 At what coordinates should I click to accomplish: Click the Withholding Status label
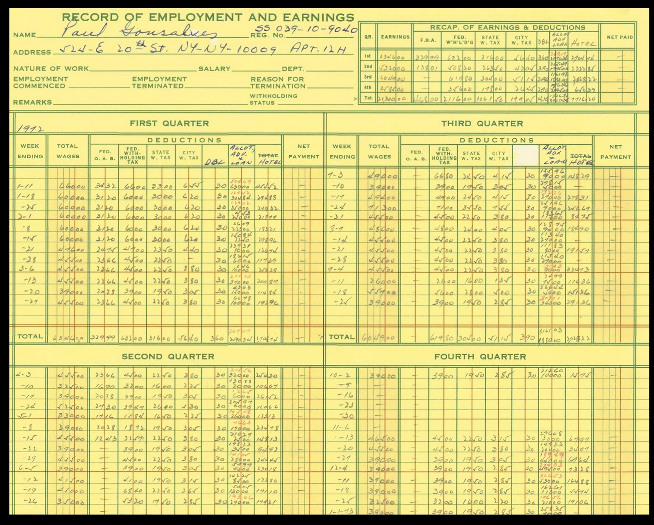[273, 99]
